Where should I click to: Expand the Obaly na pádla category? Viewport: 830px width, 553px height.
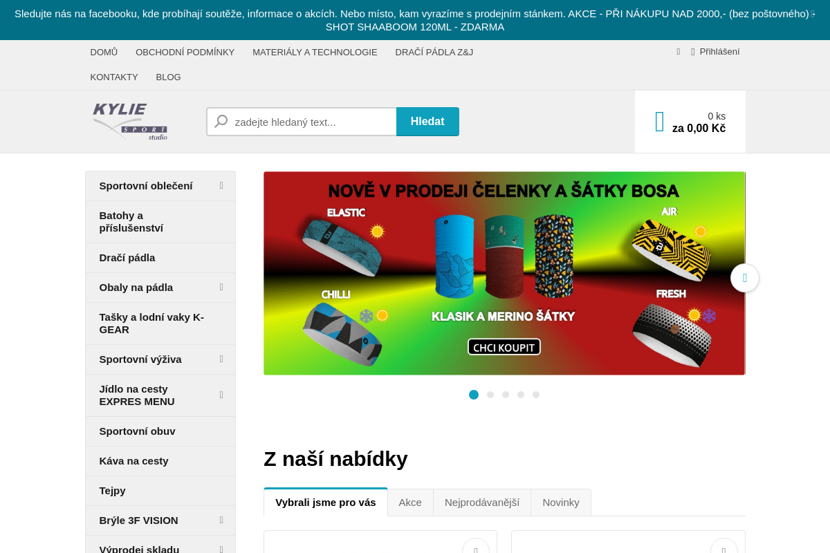tap(221, 288)
